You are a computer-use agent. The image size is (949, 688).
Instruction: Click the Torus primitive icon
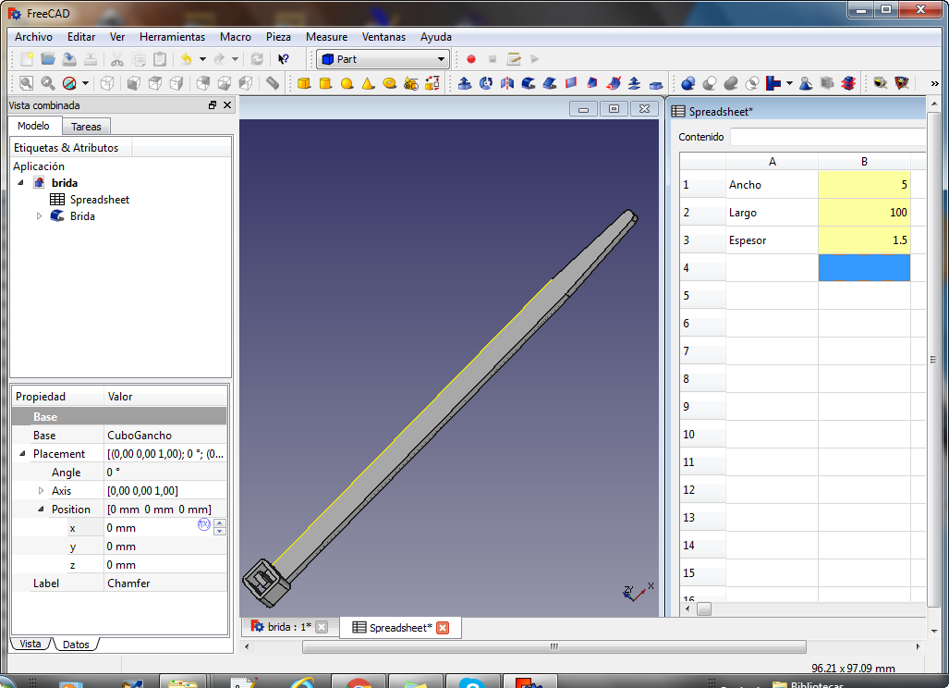click(389, 83)
